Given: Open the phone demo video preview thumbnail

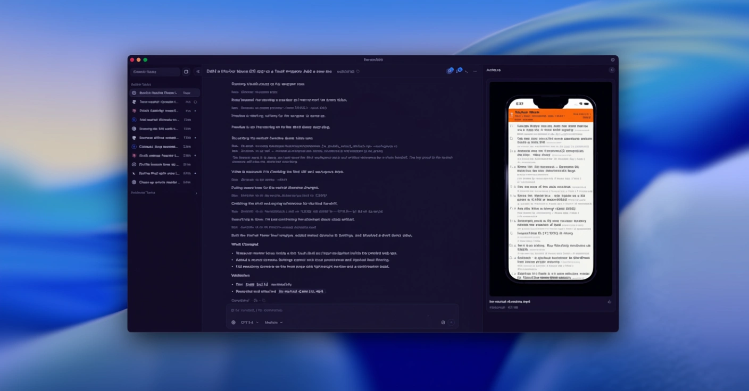Looking at the screenshot, I should pos(551,189).
